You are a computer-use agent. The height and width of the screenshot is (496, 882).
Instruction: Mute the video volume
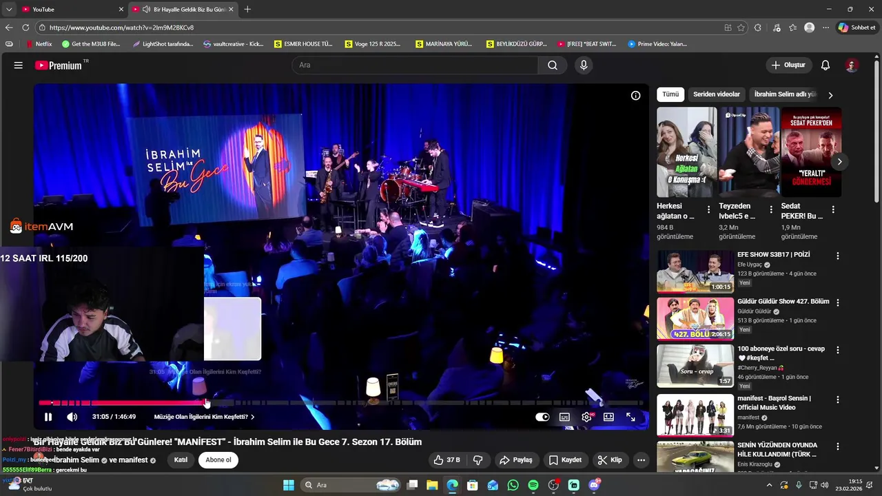(x=72, y=417)
